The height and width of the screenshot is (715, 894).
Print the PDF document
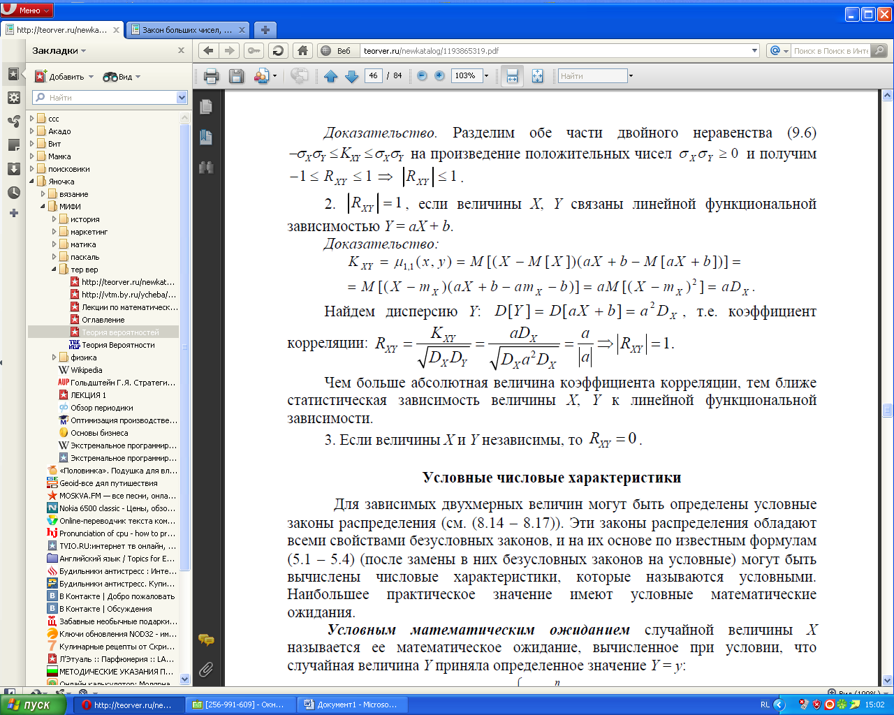[211, 76]
